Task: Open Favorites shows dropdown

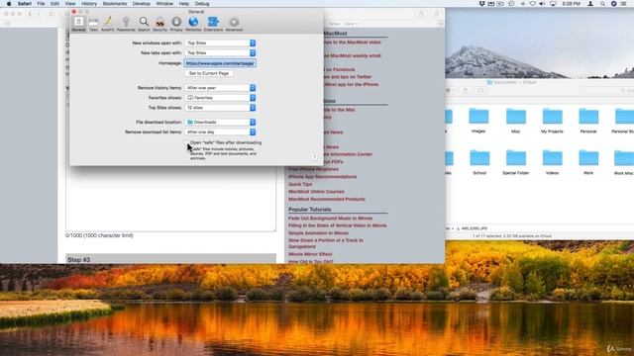Action: click(220, 98)
